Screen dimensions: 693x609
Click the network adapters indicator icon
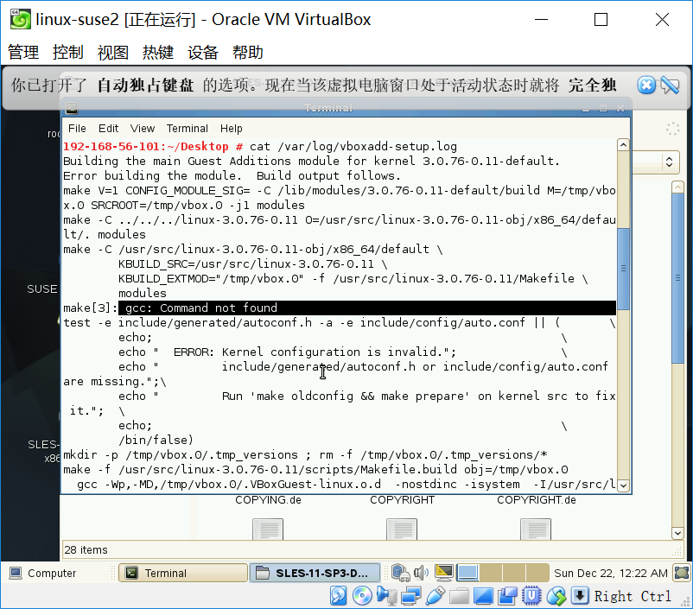pyautogui.click(x=410, y=596)
